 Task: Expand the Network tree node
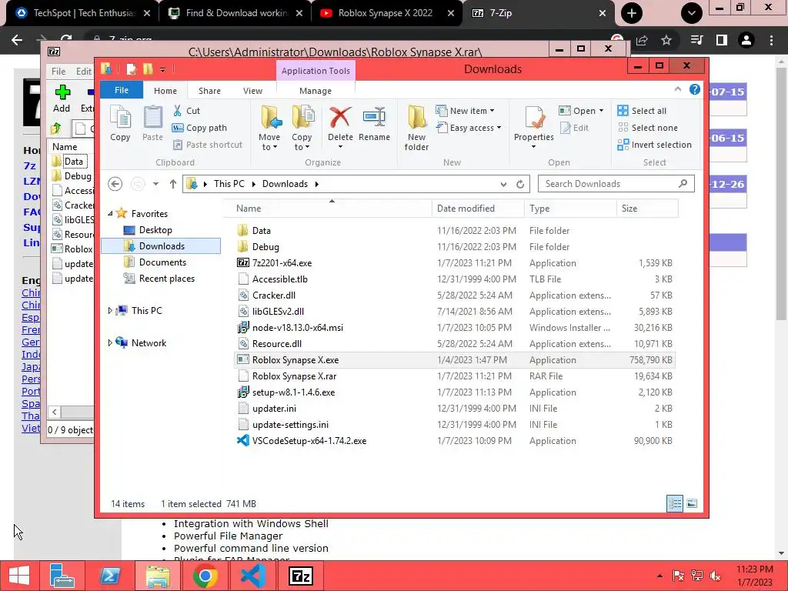[111, 342]
